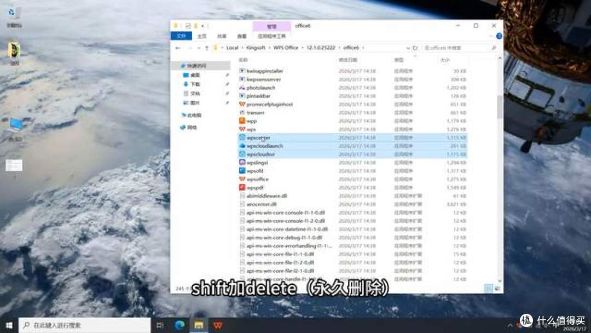The width and height of the screenshot is (591, 333).
Task: Select the wpscloudsvr file icon
Action: (242, 154)
